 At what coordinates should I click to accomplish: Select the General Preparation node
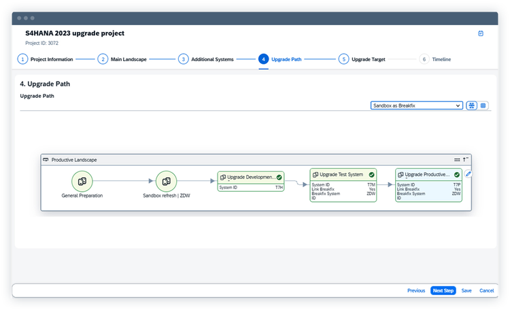click(x=82, y=182)
